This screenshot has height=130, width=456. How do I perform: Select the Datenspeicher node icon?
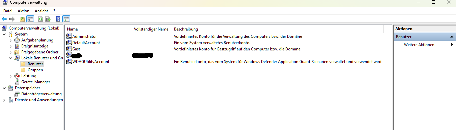pos(11,88)
